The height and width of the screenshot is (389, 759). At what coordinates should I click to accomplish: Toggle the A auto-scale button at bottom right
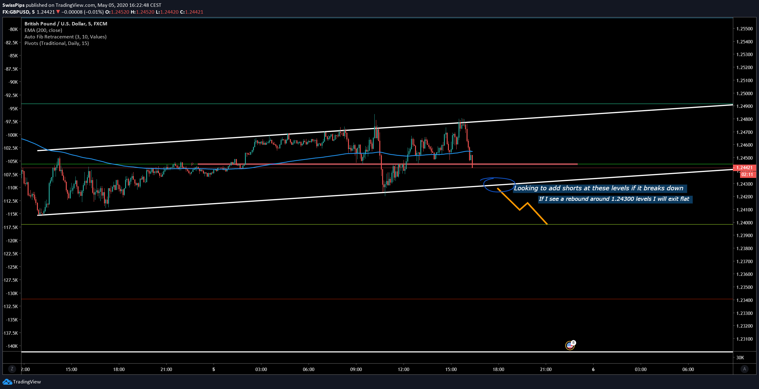point(744,369)
